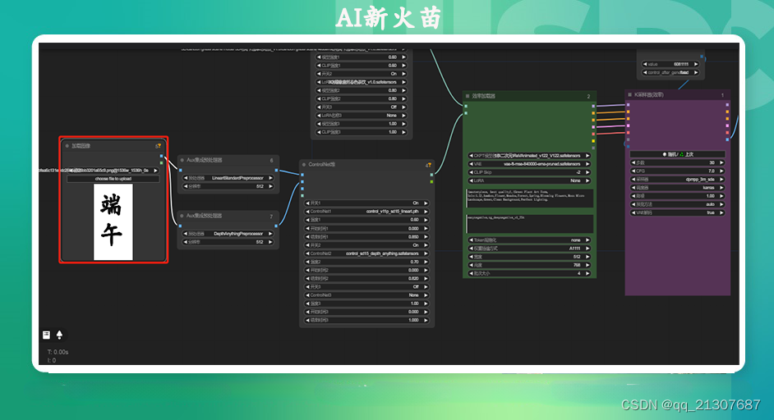Open the sampler dropdown showing dpmpp_3m_sde
Viewport: 774px width, 420px height.
tap(677, 180)
